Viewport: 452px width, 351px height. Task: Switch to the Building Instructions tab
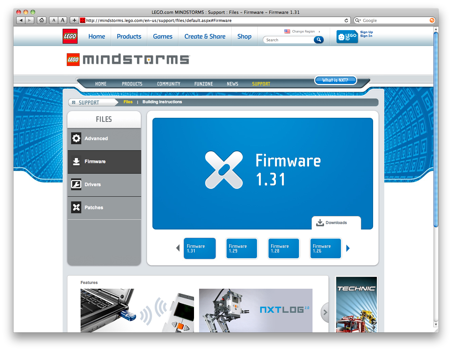click(x=162, y=102)
